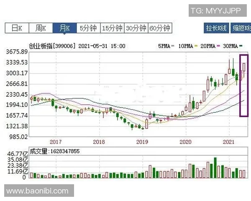Viewport: 251px width, 201px height.
Task: Click the 11.69亿 volume axis label
Action: (18, 172)
